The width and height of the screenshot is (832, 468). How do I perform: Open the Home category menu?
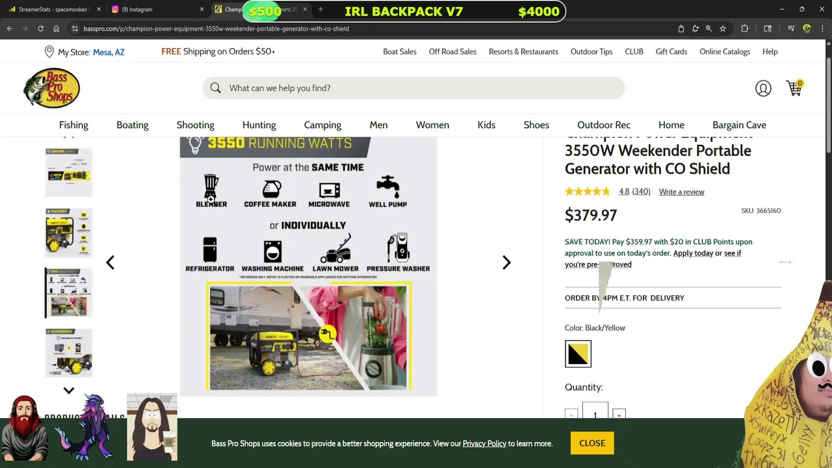click(671, 125)
